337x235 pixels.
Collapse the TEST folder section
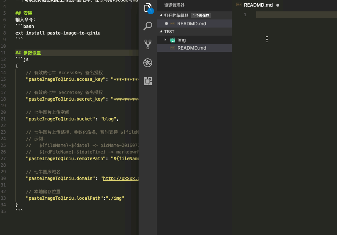tap(161, 32)
